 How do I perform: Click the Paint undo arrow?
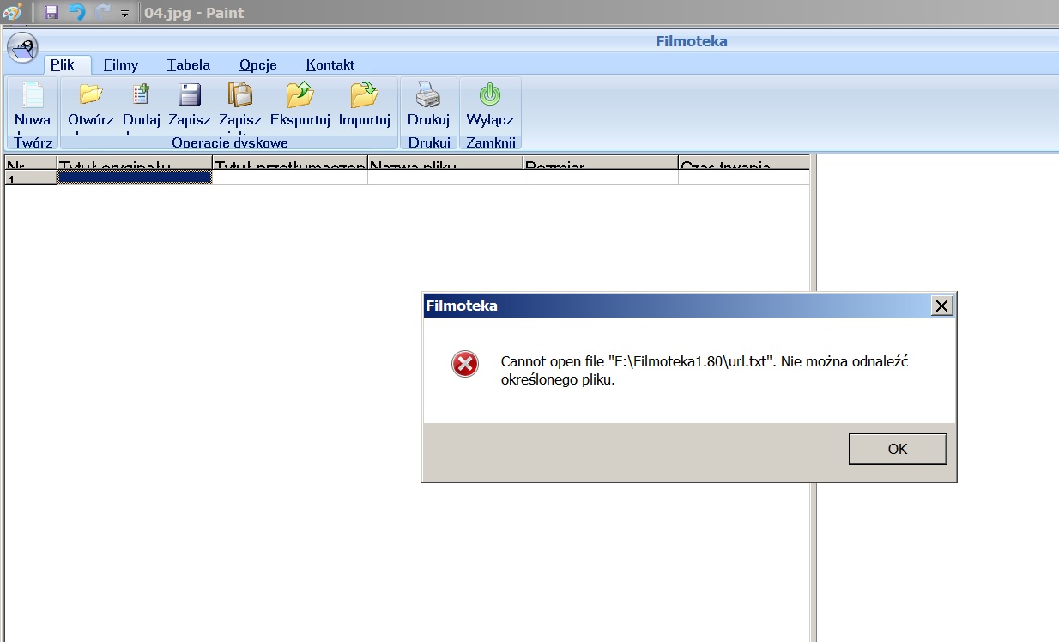coord(77,12)
